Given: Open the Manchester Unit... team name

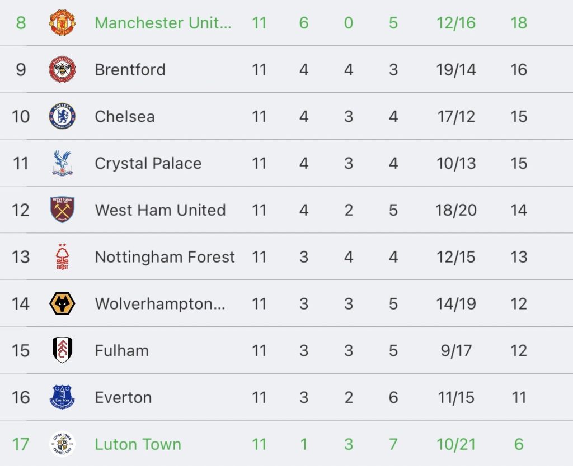Looking at the screenshot, I should (x=163, y=22).
